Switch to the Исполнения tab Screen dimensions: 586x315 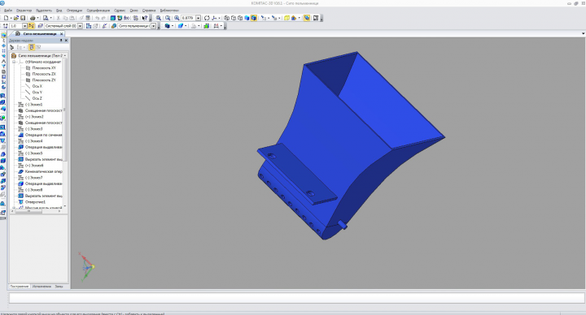(x=42, y=287)
